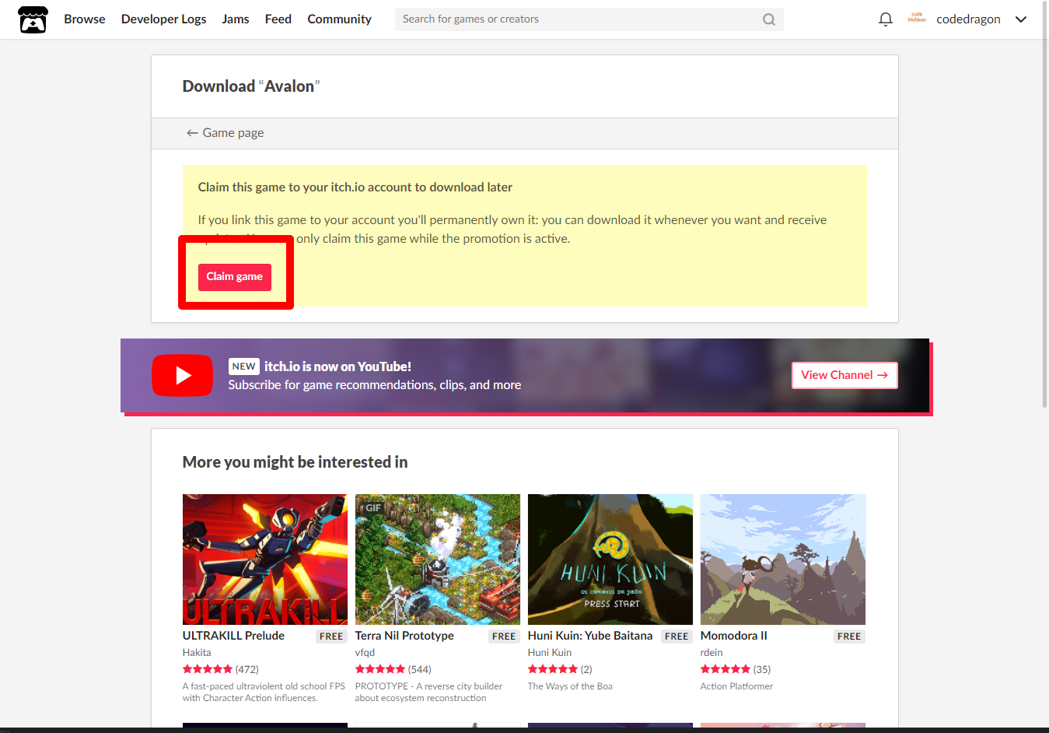Expand the account dropdown chevron
This screenshot has height=733, width=1049.
1021,19
